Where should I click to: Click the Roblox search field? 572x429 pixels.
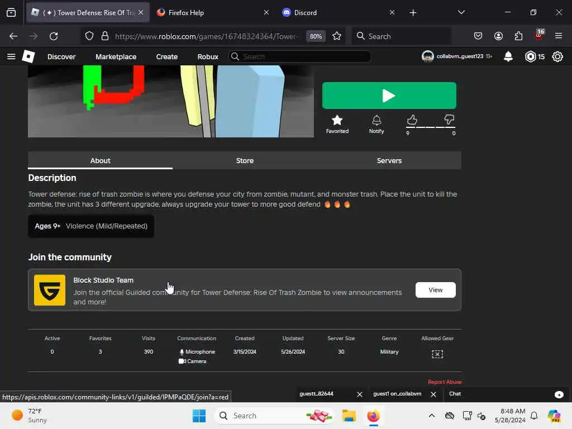click(300, 56)
